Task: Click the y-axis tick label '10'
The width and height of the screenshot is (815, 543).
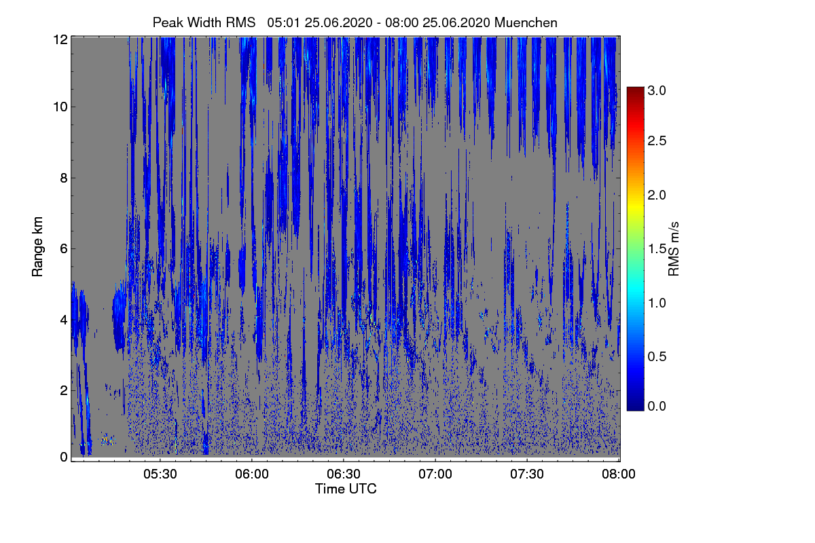Action: click(x=60, y=107)
